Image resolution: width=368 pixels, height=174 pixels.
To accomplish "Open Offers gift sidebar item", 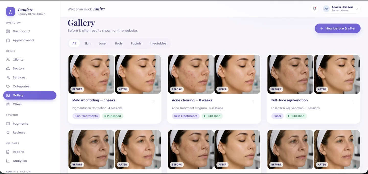I will tap(30, 104).
